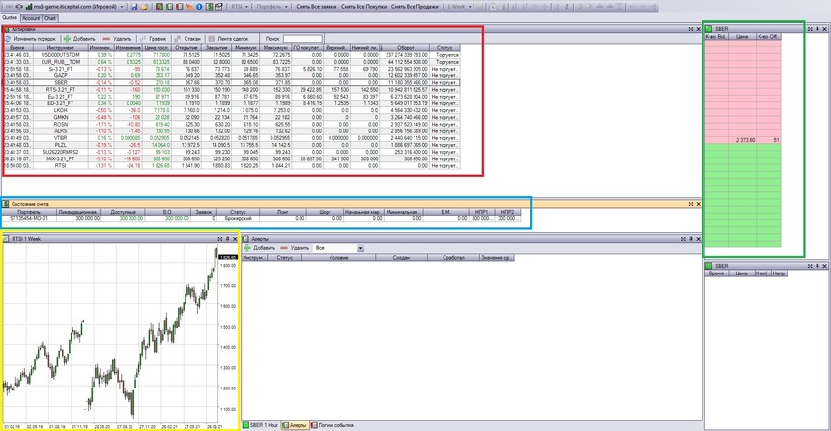Click green plus Добавить in Quotes toolbar
This screenshot has width=831, height=431.
pyautogui.click(x=79, y=38)
